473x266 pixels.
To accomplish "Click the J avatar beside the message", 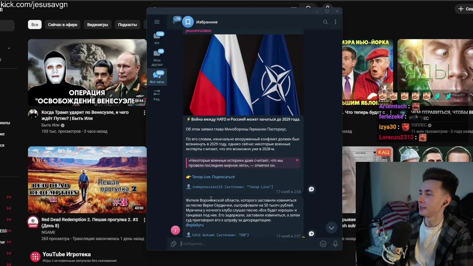I will coord(176,231).
